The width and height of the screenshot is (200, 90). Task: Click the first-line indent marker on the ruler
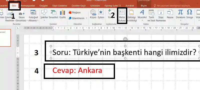pos(52,27)
